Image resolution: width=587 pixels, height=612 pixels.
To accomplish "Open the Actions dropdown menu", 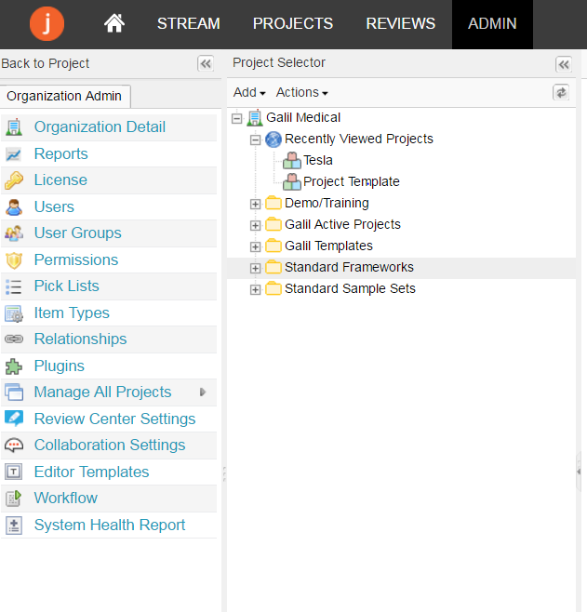I will pos(301,92).
